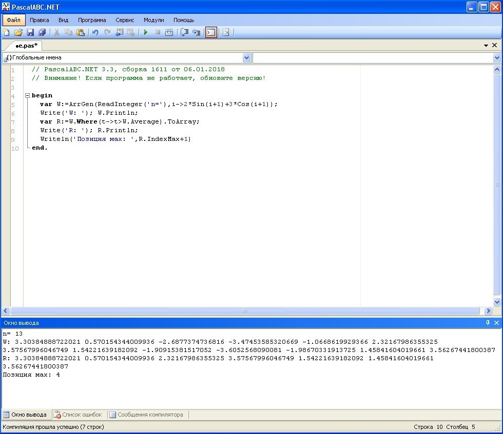Pin the Окно вывода panel
The image size is (503, 434).
point(488,323)
